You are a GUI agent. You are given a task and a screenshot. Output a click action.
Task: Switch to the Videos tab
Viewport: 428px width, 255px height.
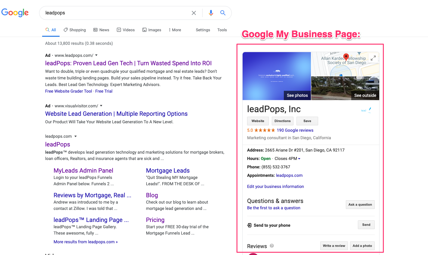point(126,30)
